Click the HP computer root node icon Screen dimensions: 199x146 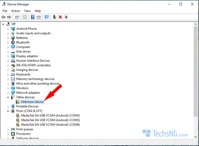point(8,24)
